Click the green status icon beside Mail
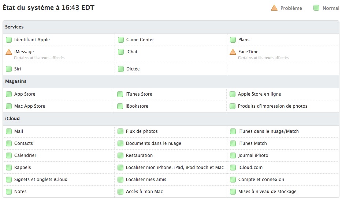Viewport: 342px width, 200px height. pyautogui.click(x=9, y=131)
